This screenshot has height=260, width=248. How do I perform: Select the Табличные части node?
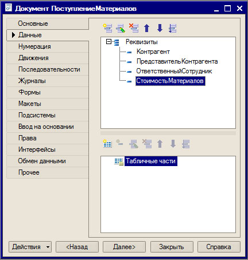(151, 161)
